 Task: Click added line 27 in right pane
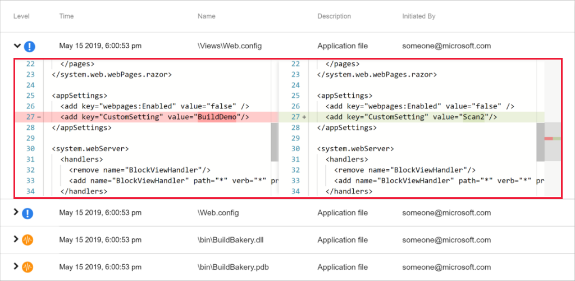410,117
